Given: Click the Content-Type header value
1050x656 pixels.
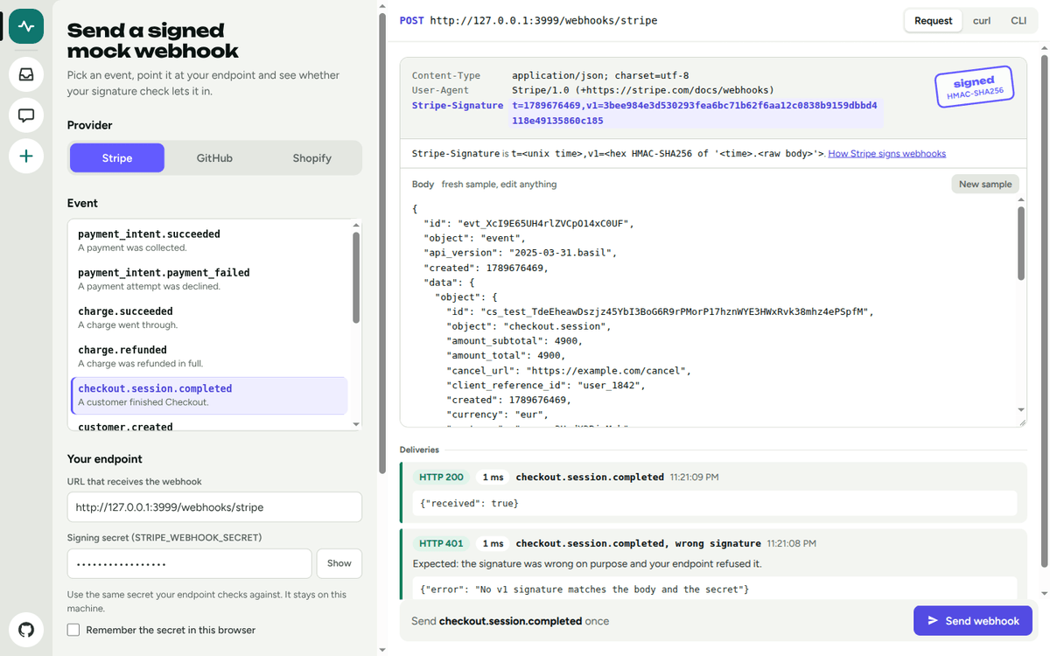Looking at the screenshot, I should pyautogui.click(x=601, y=76).
